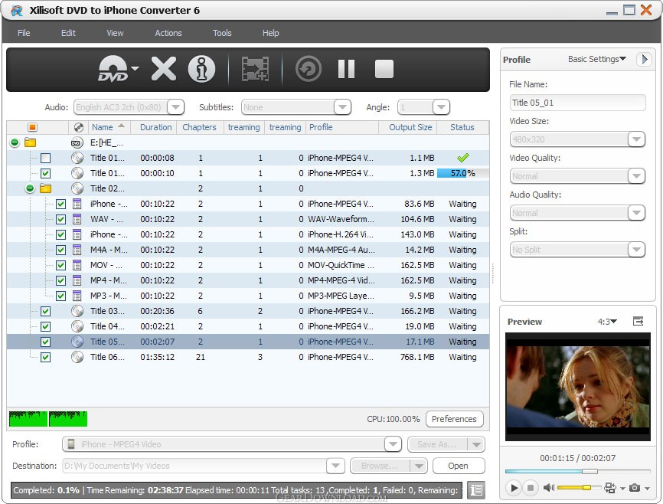Viewport: 663px width, 504px height.
Task: Uncheck the MP4 row checkbox
Action: click(60, 280)
